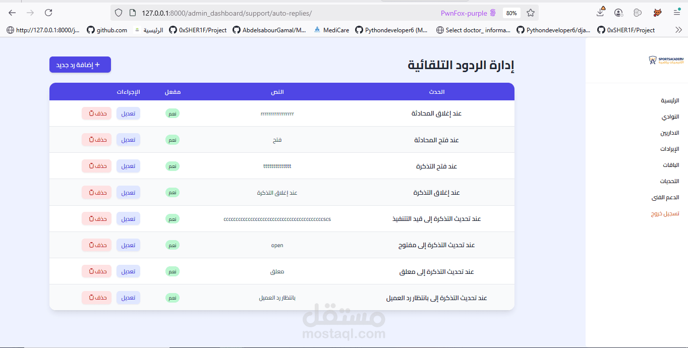Click the page title إدارة الردود التلقائية
The height and width of the screenshot is (348, 688).
[461, 65]
